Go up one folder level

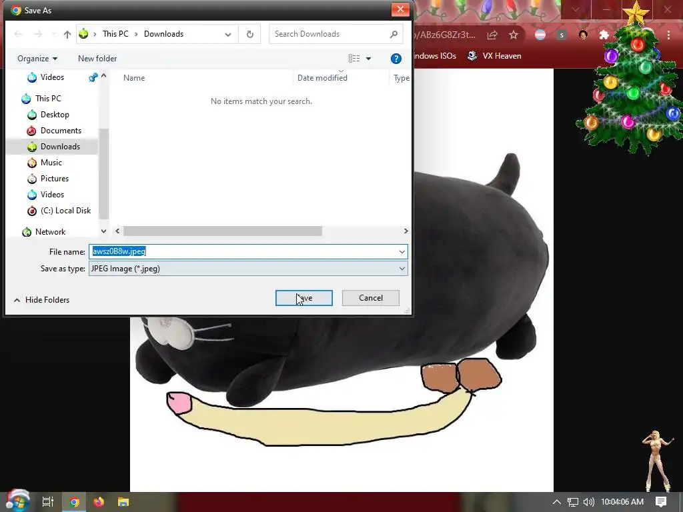pyautogui.click(x=67, y=35)
